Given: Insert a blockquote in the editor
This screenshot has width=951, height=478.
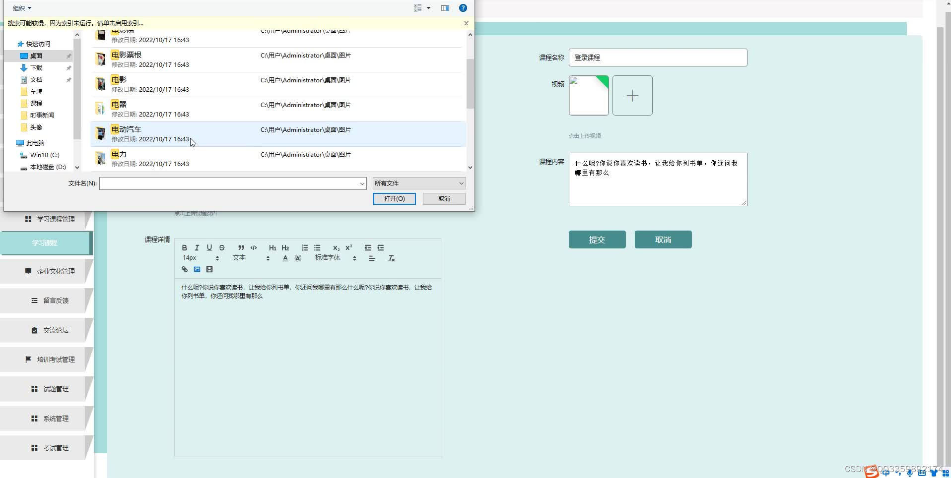Looking at the screenshot, I should coord(241,247).
